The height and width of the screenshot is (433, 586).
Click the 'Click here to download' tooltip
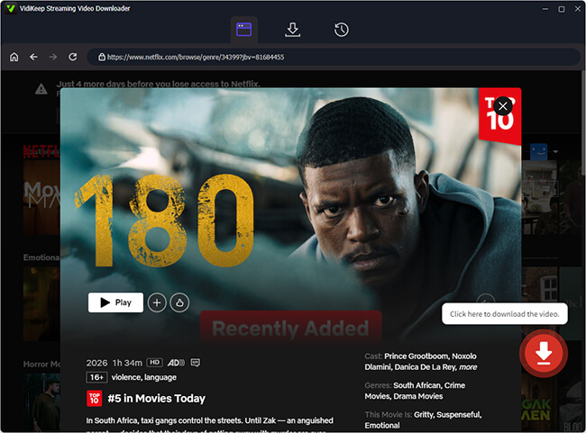[x=505, y=314]
